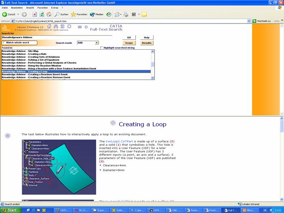The image size is (284, 213).
Task: Open the Favoriten star panel
Action: (79, 14)
